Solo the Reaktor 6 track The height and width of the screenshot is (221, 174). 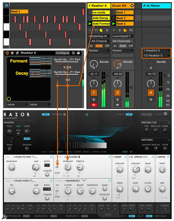[94, 100]
